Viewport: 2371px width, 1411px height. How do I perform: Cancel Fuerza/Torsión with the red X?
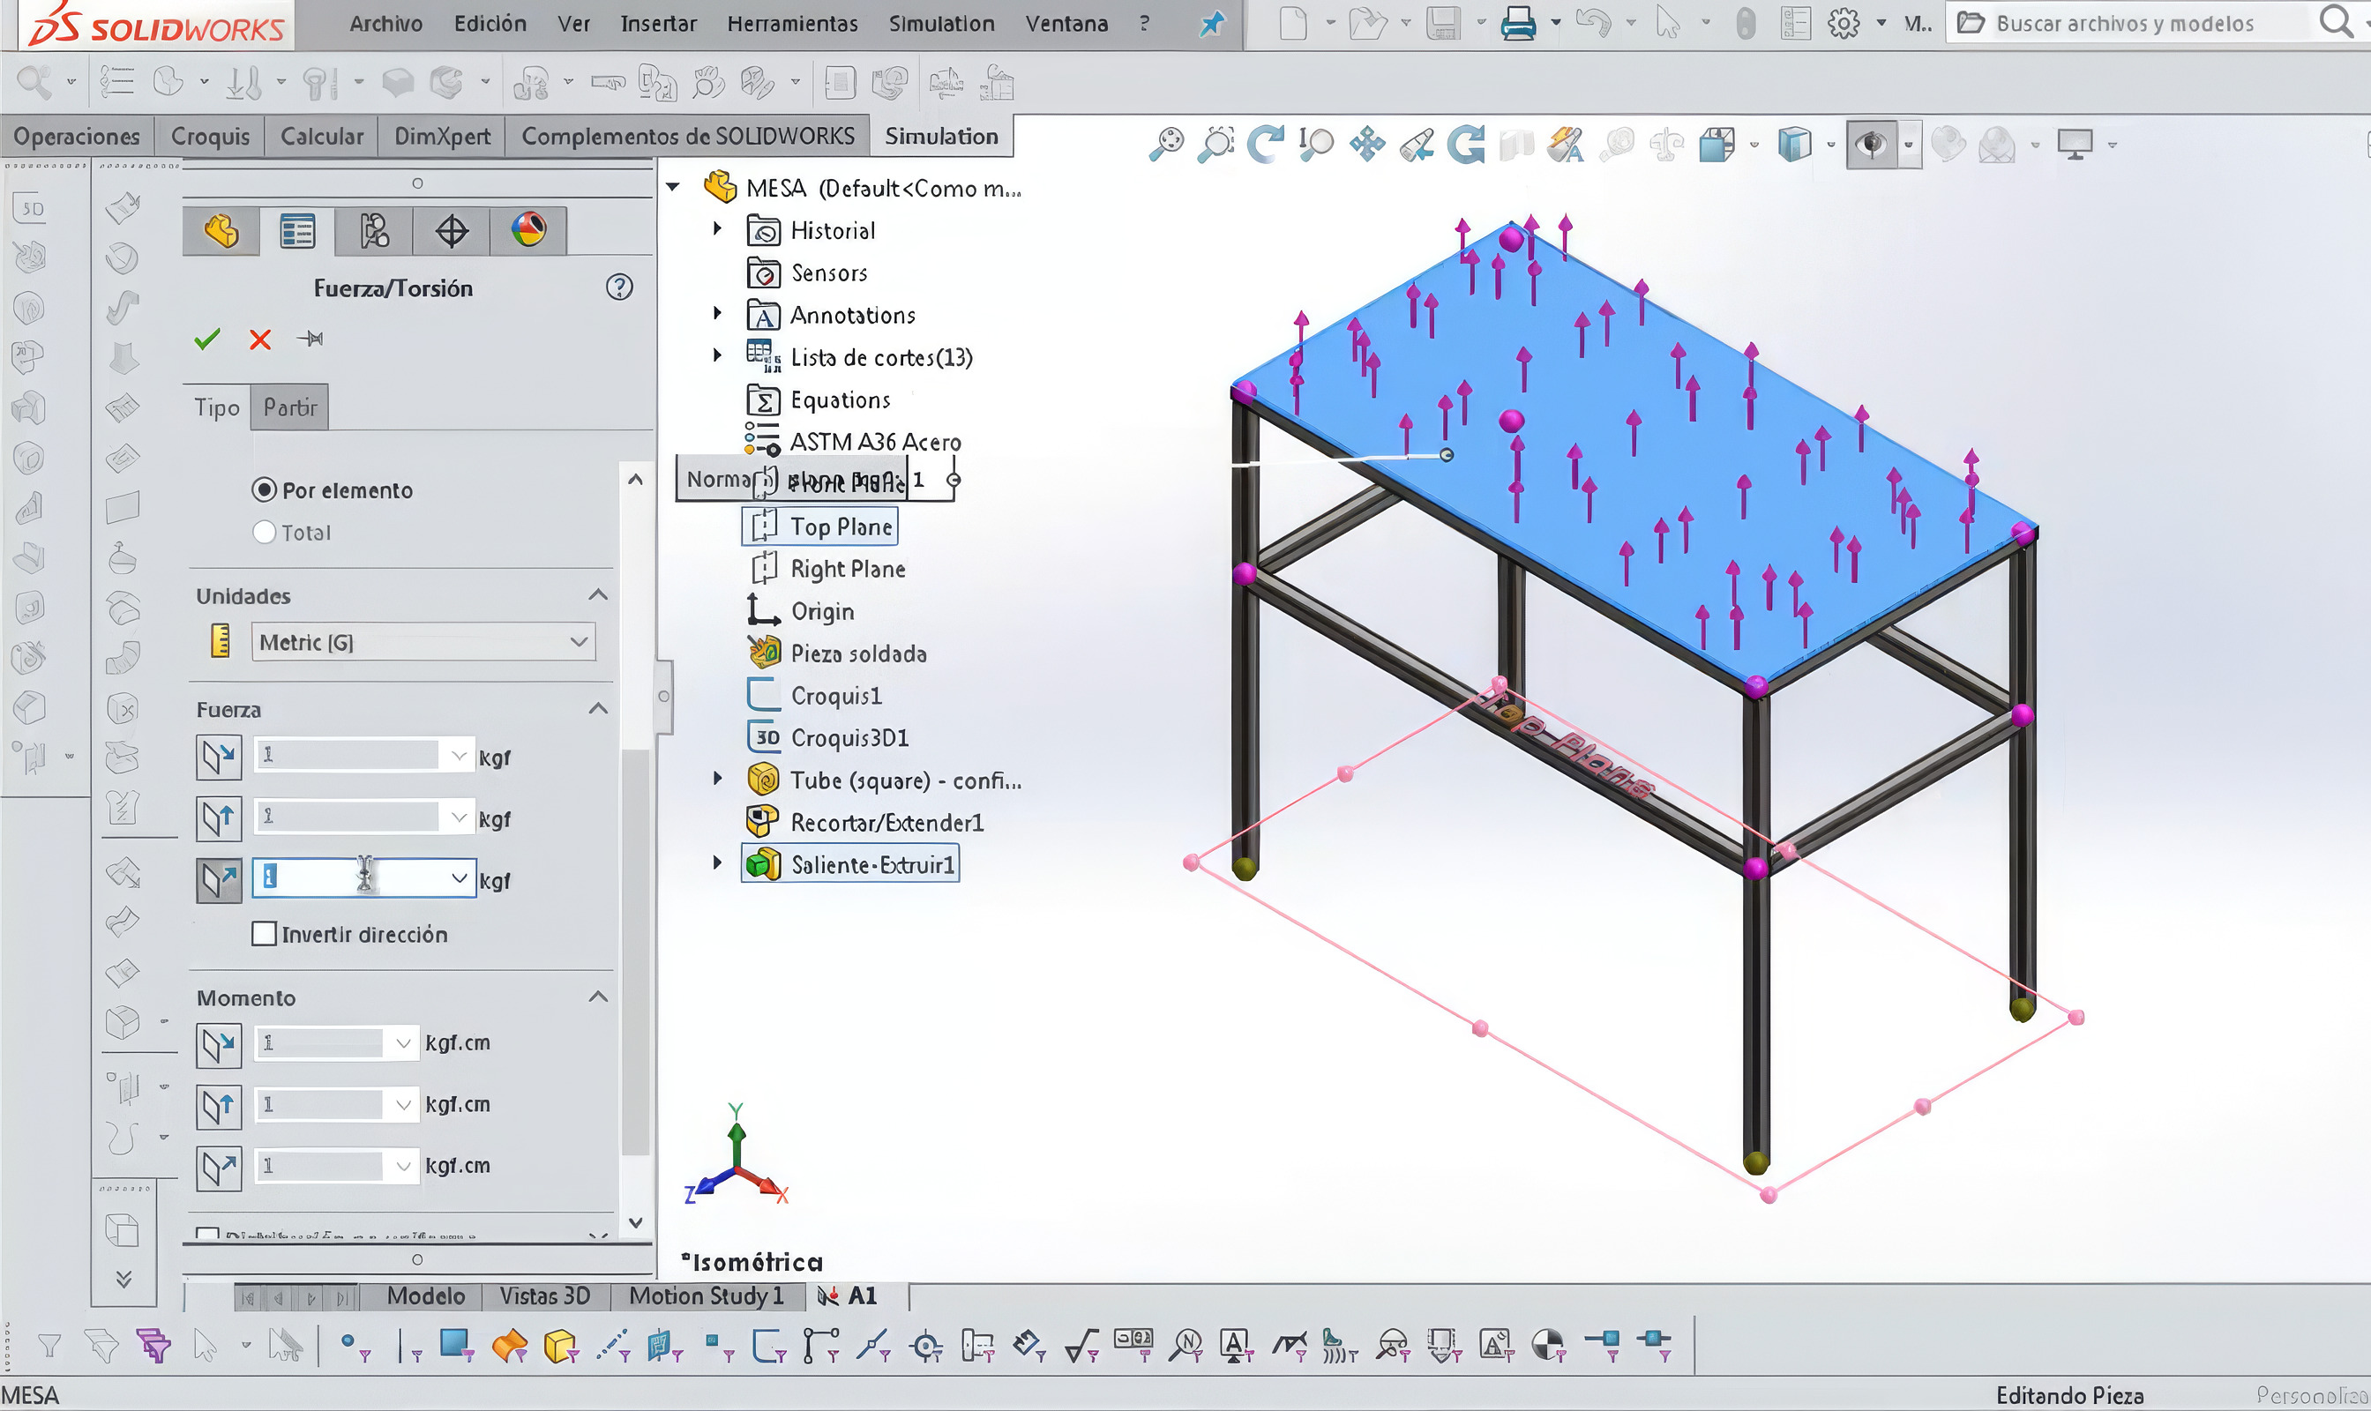[259, 340]
